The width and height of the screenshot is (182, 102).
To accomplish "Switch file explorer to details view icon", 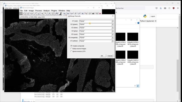I will click(135, 86).
